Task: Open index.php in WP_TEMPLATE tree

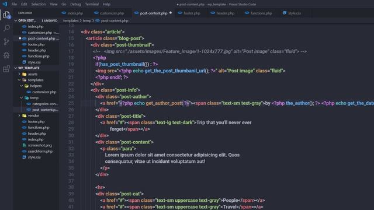Action: pos(36,139)
